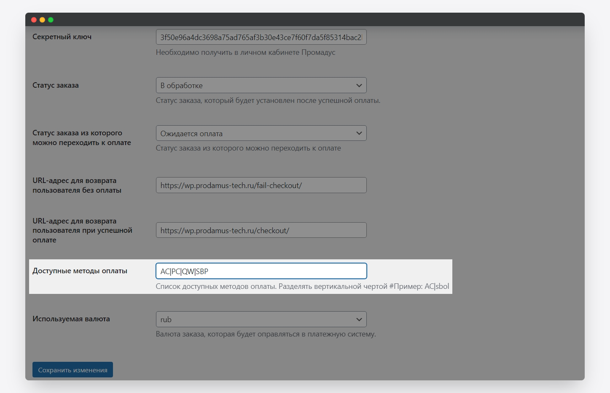Image resolution: width=610 pixels, height=393 pixels.
Task: Click the payment methods hint text with example
Action: point(302,286)
